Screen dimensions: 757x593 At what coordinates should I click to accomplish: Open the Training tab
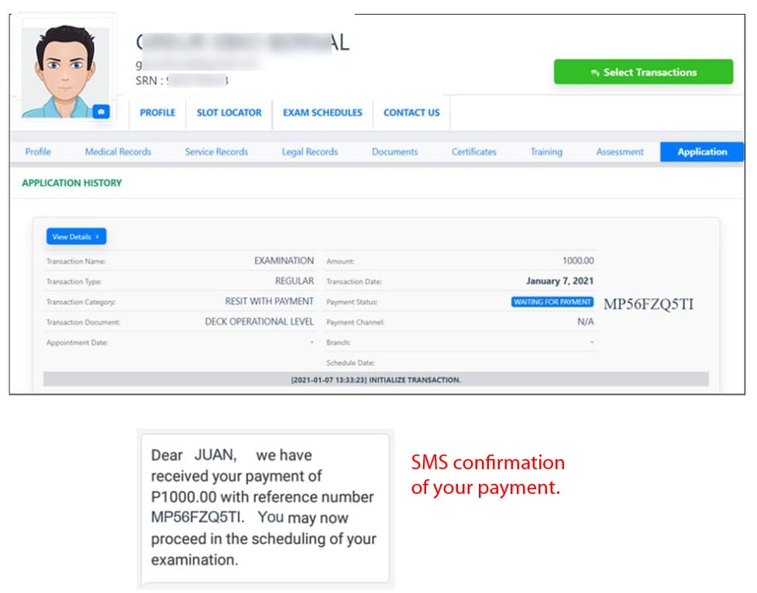pyautogui.click(x=546, y=152)
